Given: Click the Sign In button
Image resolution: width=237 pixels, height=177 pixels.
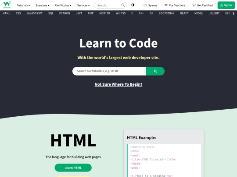Looking at the screenshot, I should 226,5.
